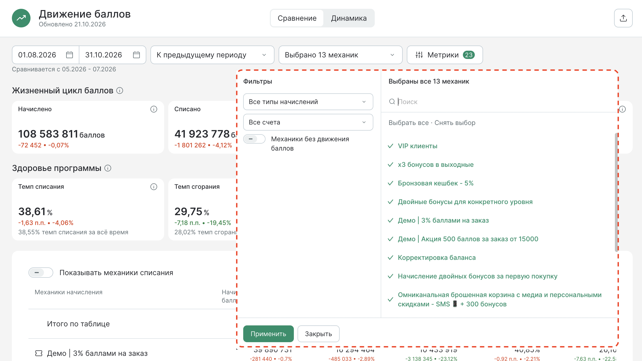Open К предыдущему периоду comparison dropdown
The height and width of the screenshot is (361, 642).
click(x=212, y=55)
